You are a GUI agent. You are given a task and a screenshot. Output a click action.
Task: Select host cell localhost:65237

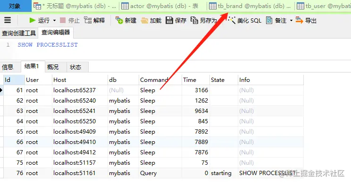pyautogui.click(x=80, y=90)
